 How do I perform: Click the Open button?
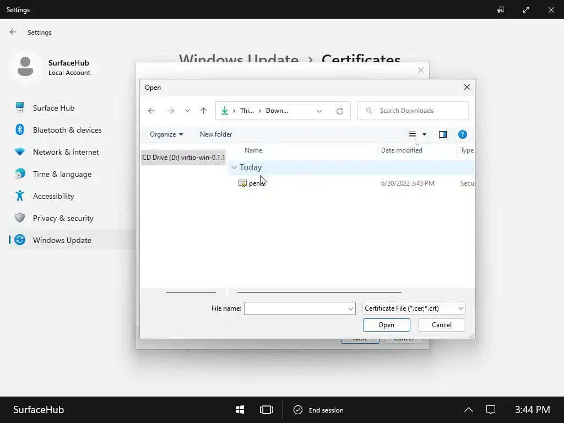(386, 325)
